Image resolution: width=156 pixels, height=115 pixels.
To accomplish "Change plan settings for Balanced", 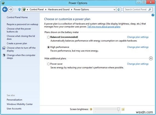I will pos(138,37).
